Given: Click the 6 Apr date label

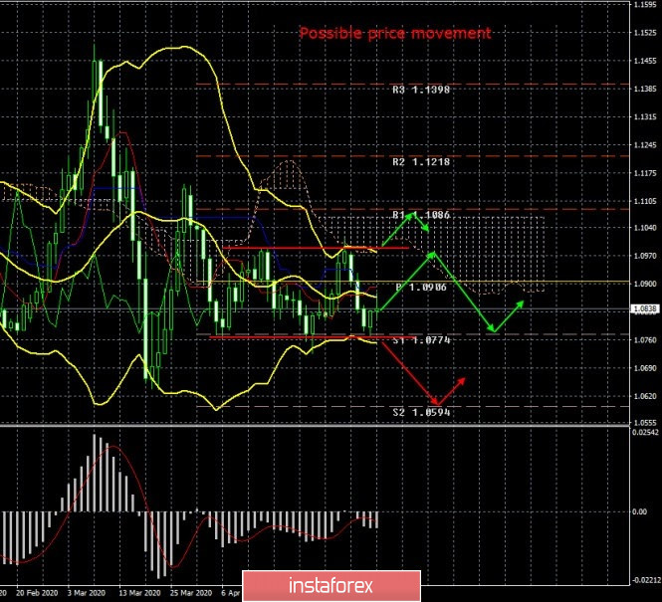Looking at the screenshot, I should tap(231, 593).
